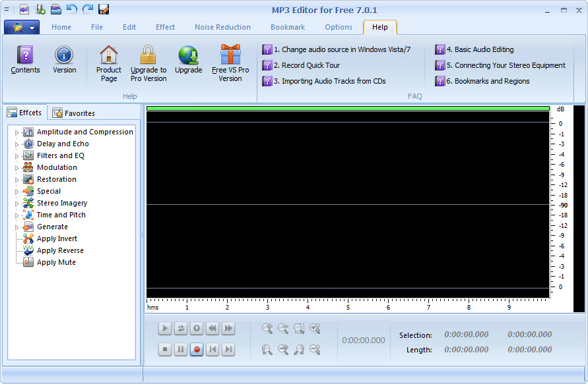Viewport: 588px width, 384px height.
Task: Expand the Generate tree node
Action: pos(16,227)
